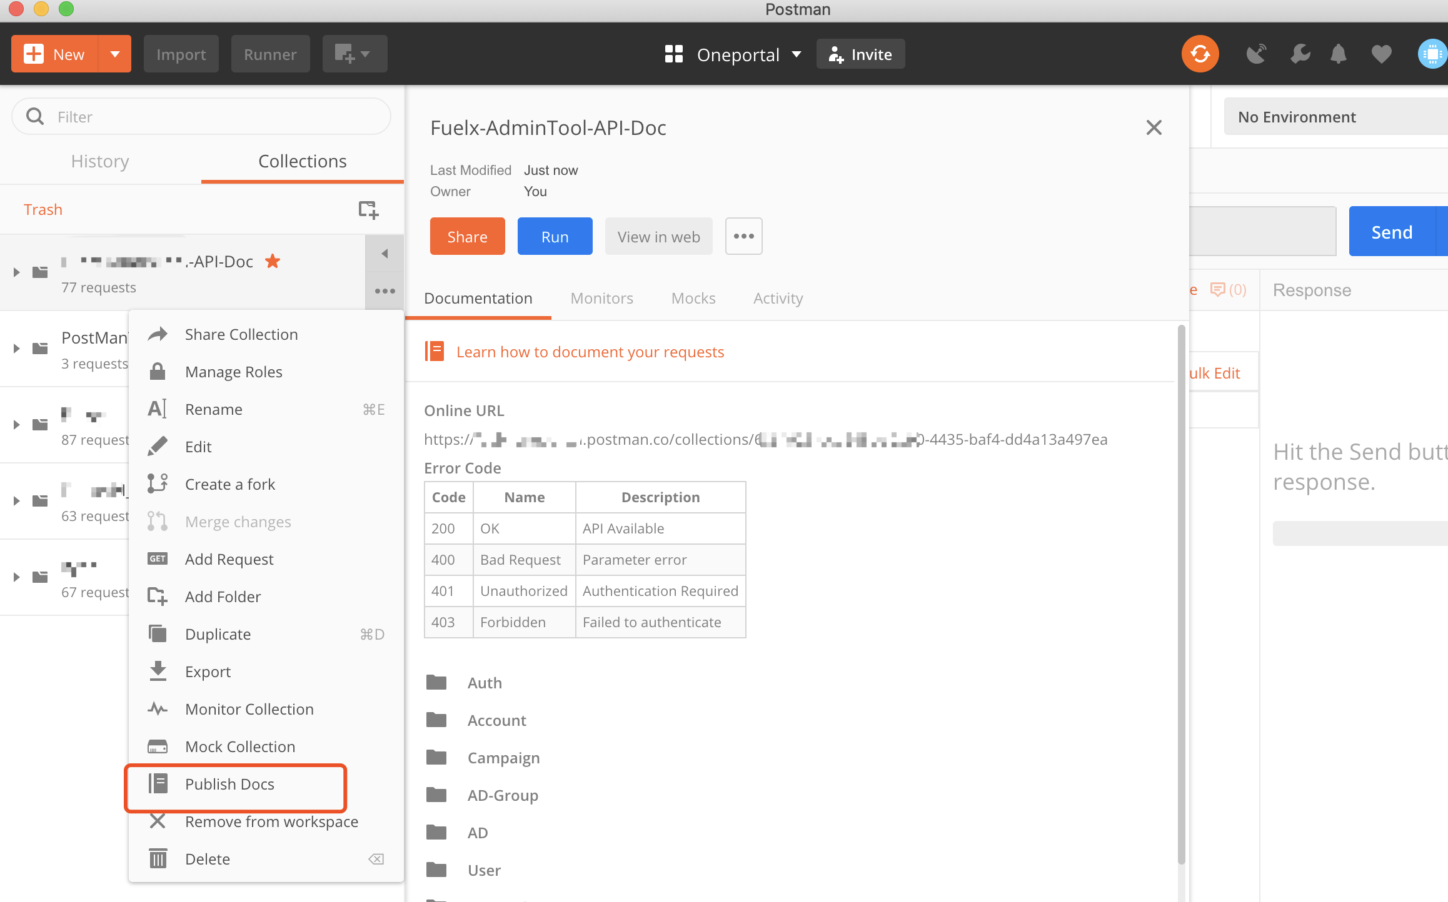Open the New button dropdown arrow
The height and width of the screenshot is (902, 1448).
click(114, 54)
